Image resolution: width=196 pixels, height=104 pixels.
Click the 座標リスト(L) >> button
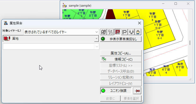click(x=121, y=65)
